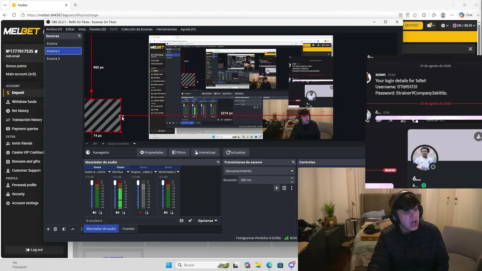Viewport: 482px width, 271px height.
Task: Toggle monitoring headphones for Dispositivo video 2
Action: tap(147, 213)
